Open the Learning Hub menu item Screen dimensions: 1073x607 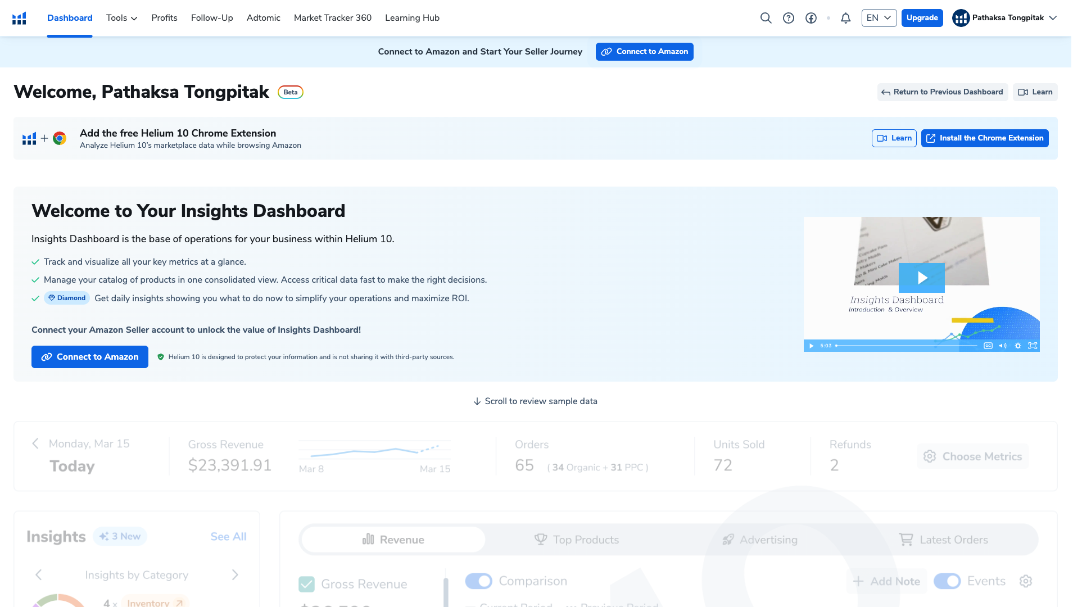pyautogui.click(x=411, y=17)
